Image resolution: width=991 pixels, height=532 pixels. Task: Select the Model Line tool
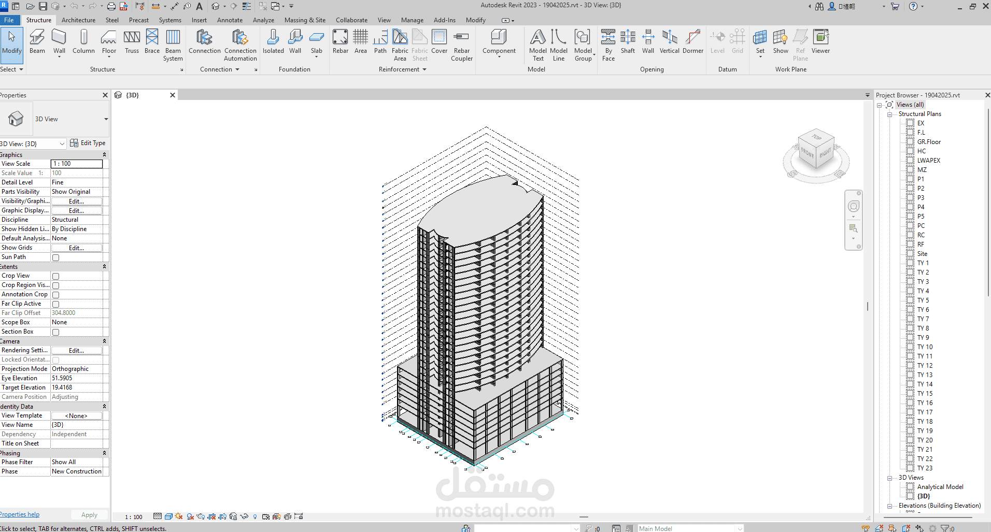(x=559, y=45)
